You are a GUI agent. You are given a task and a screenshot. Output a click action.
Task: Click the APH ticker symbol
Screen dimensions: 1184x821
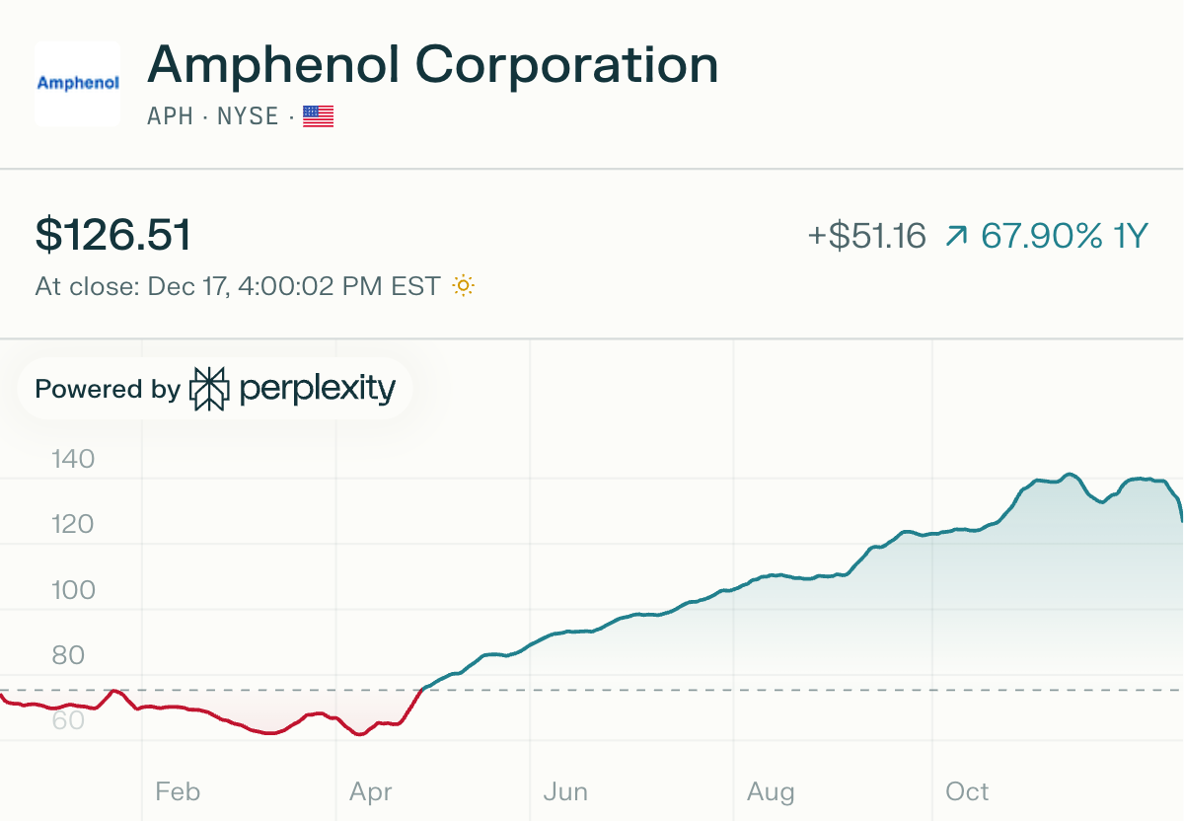click(169, 116)
